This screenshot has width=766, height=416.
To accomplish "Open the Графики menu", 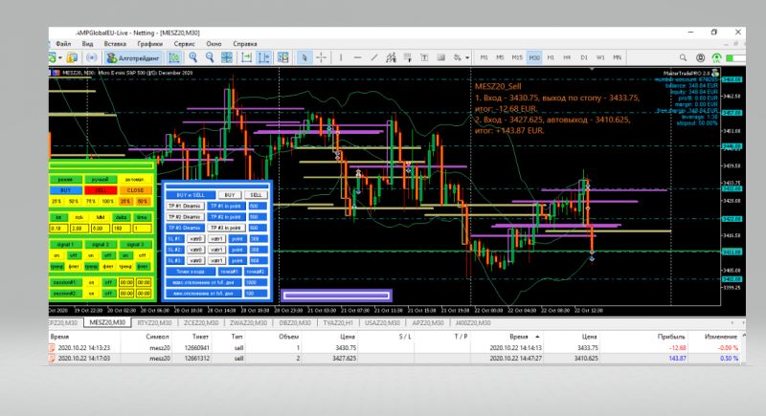I will (150, 44).
